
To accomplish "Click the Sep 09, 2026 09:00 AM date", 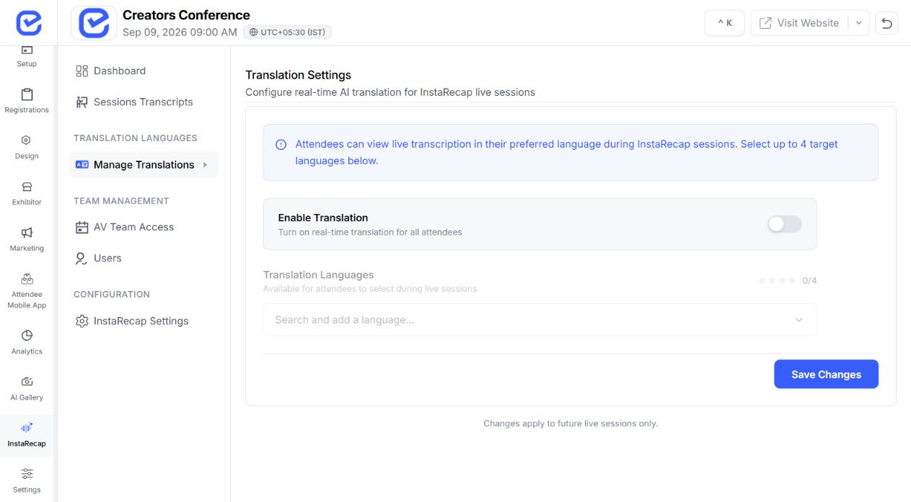I will point(180,32).
